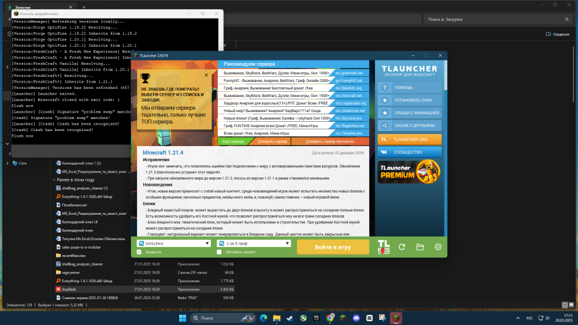Open mc.griefcraft.net server link
The width and height of the screenshot is (578, 325).
point(349,73)
